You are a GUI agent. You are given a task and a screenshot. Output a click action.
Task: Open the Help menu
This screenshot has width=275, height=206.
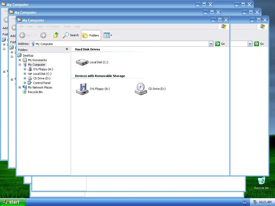coord(77,27)
